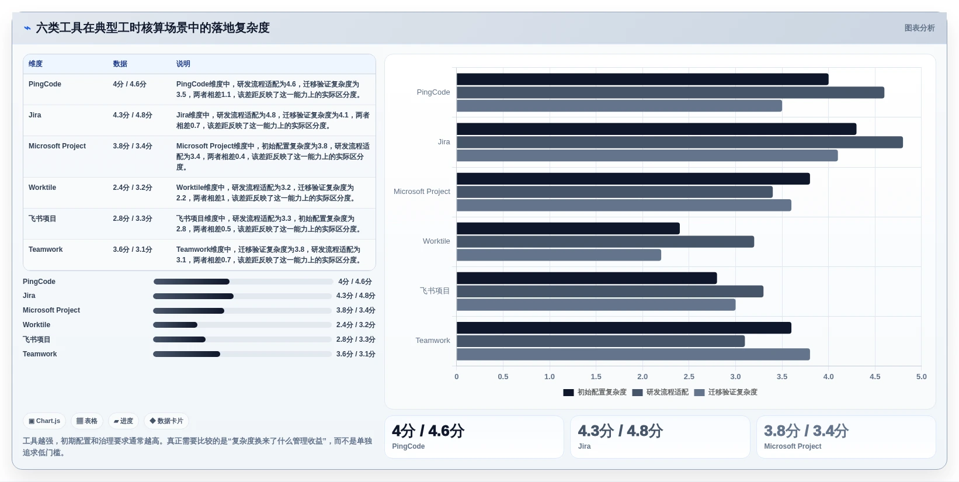Click the table value 3.6分 / 3.1分
This screenshot has width=959, height=482.
133,249
